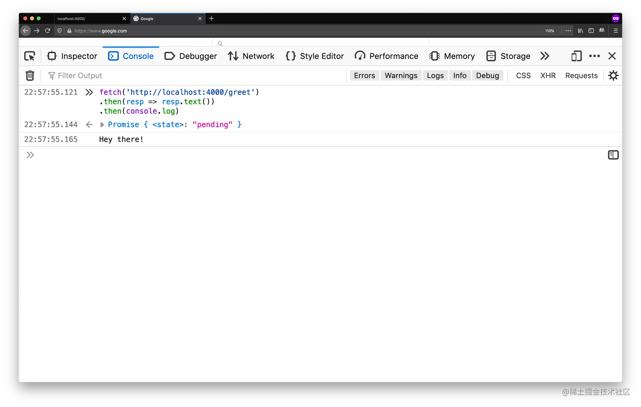Switch to the Memory tab
The image size is (641, 407).
452,56
